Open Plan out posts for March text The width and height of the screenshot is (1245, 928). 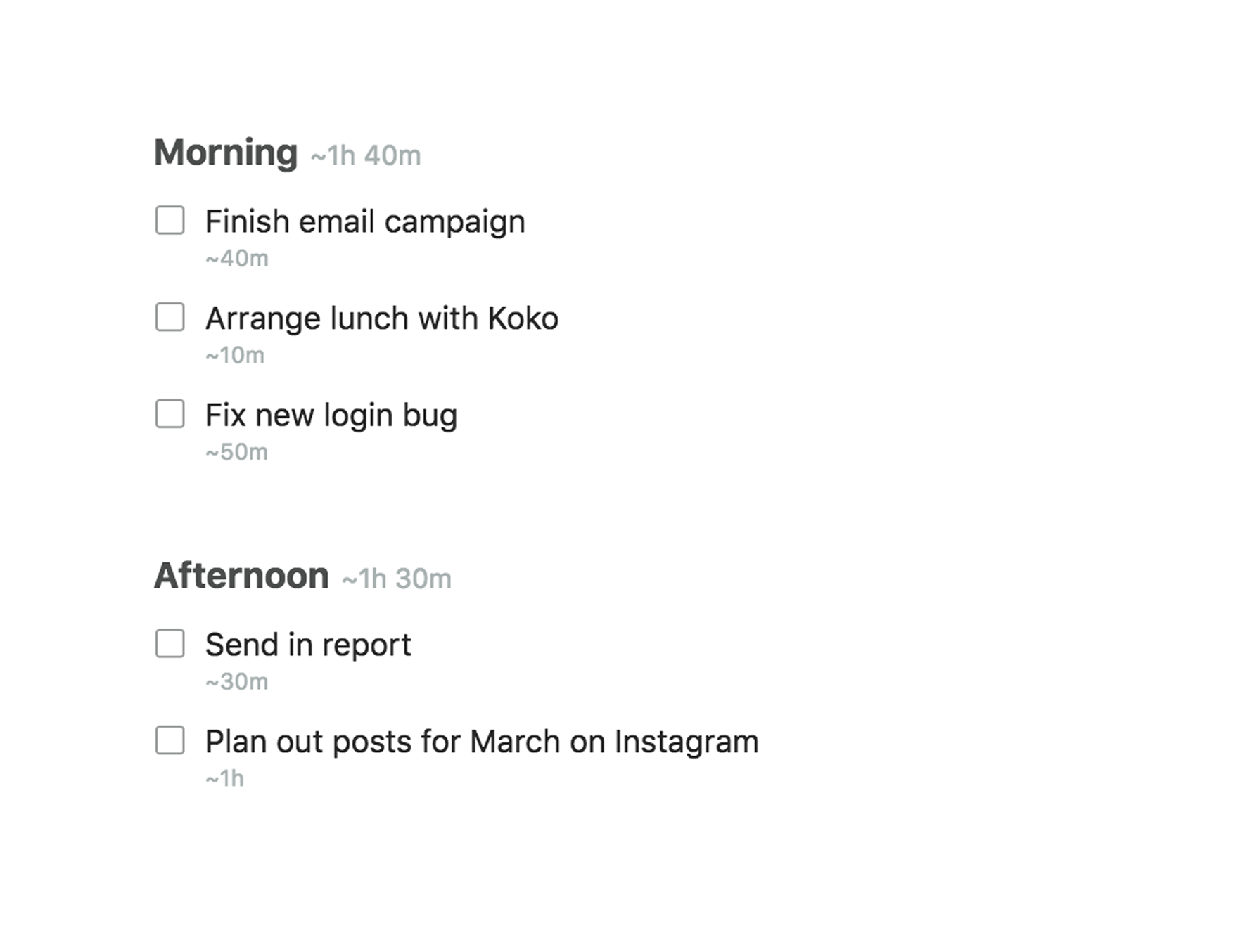[482, 742]
